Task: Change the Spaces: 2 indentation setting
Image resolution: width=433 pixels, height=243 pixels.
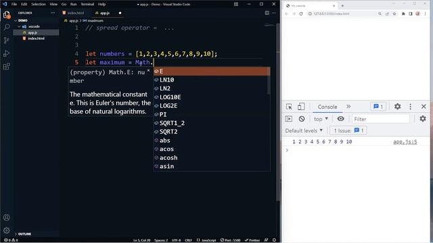Action: click(x=161, y=240)
